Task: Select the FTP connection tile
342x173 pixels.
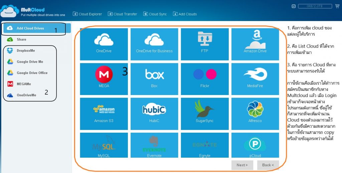Action: pos(205,44)
